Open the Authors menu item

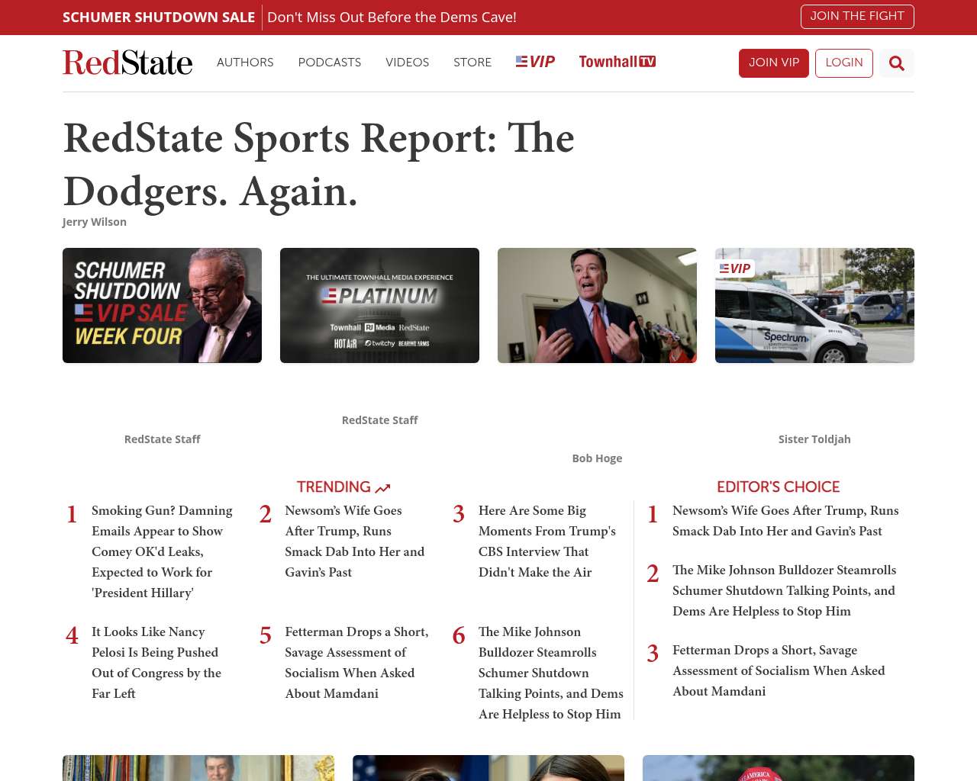(245, 63)
